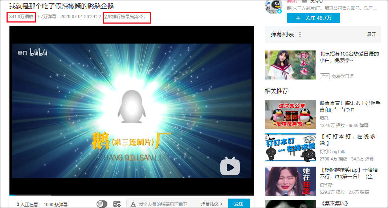
Task: Open video titled 《氪不氪以》
Action: coord(334,204)
